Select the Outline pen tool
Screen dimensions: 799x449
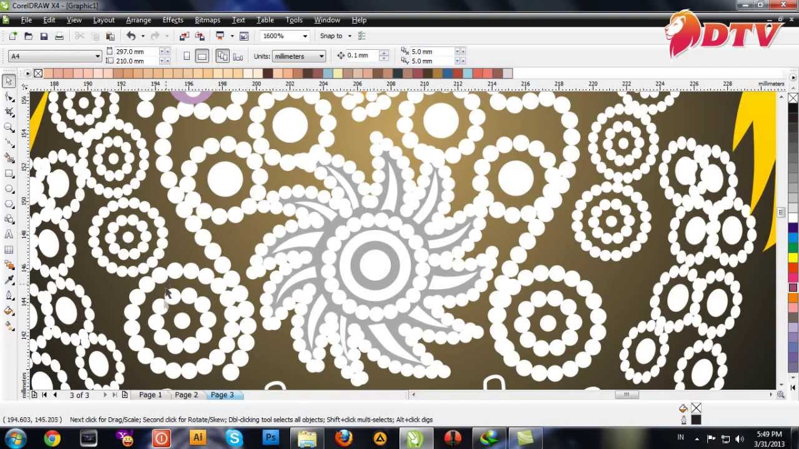(x=9, y=296)
